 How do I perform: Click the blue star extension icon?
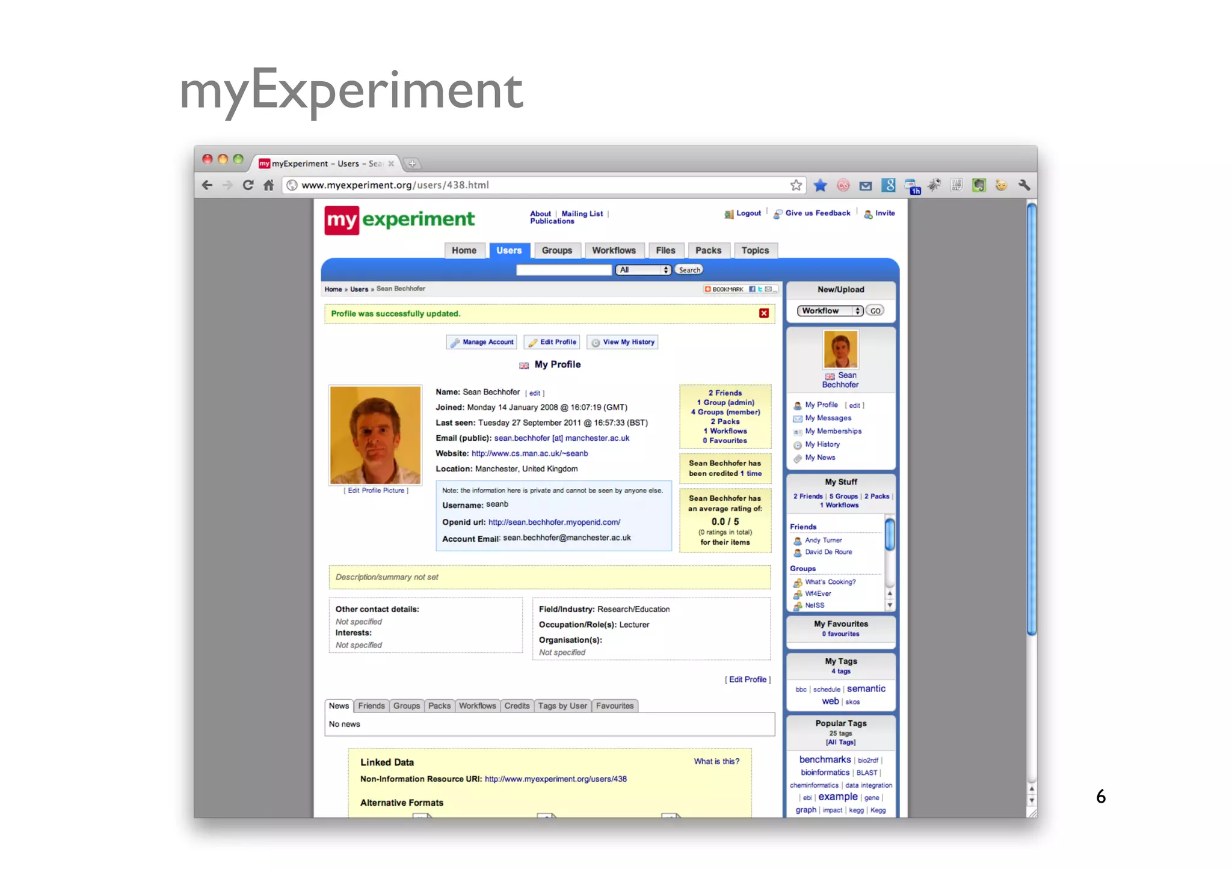[x=820, y=185]
